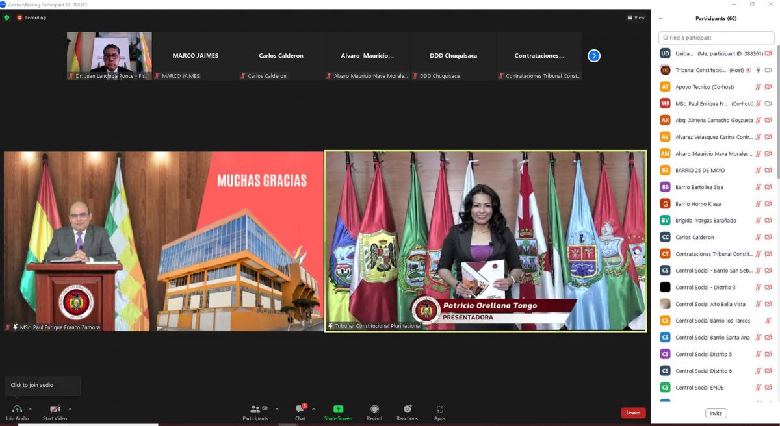780x426 pixels.
Task: Type in the Find a participant field
Action: [718, 38]
